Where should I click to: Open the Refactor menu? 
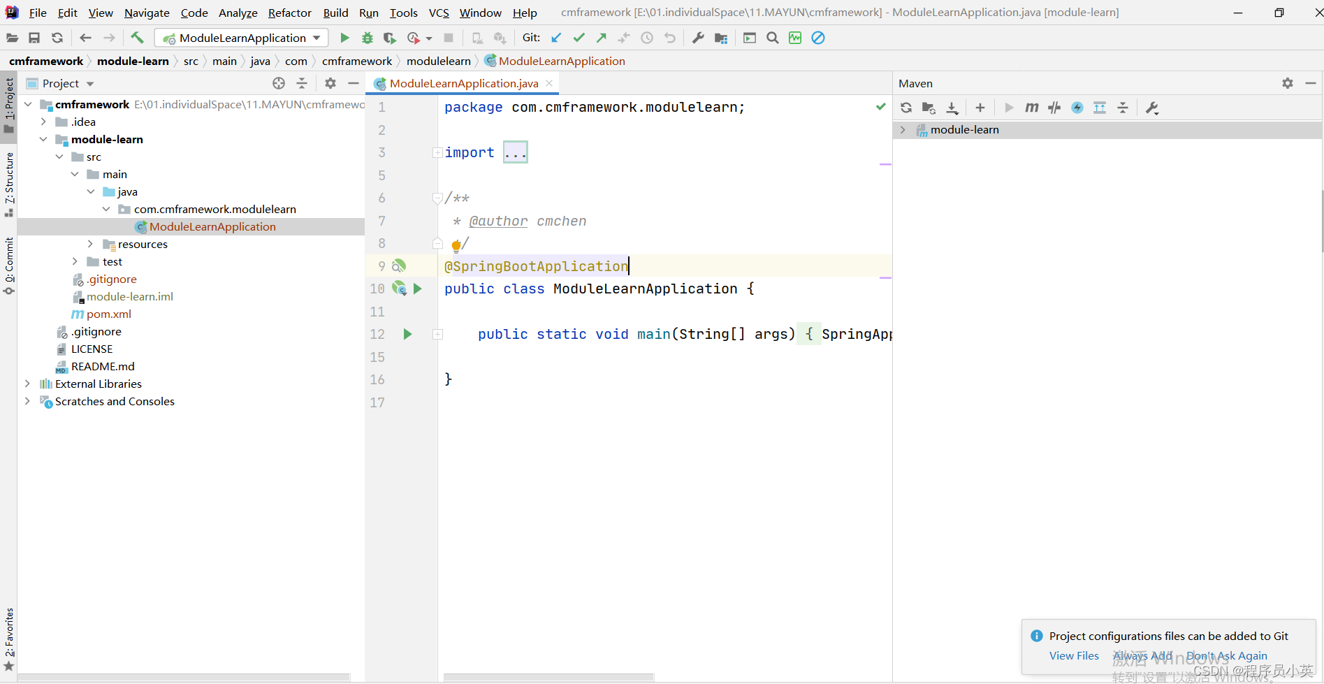[x=289, y=13]
